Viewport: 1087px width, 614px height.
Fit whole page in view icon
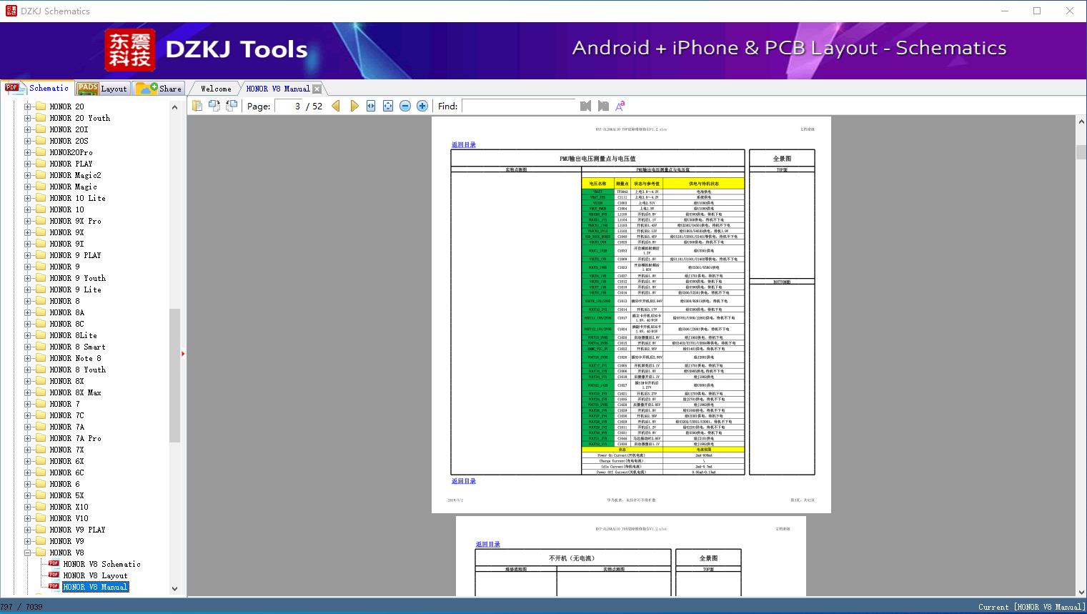point(388,106)
